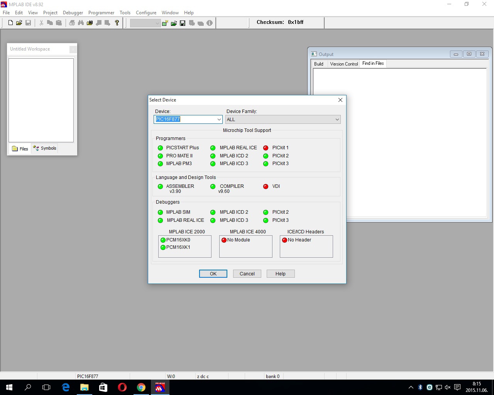The width and height of the screenshot is (494, 395).
Task: Open the Tools menu
Action: coord(125,13)
